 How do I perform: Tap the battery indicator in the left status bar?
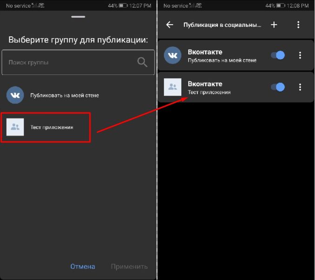123,6
